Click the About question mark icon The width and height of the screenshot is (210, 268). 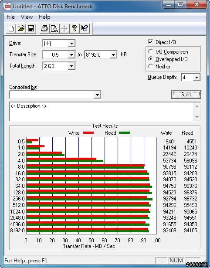coord(75,28)
